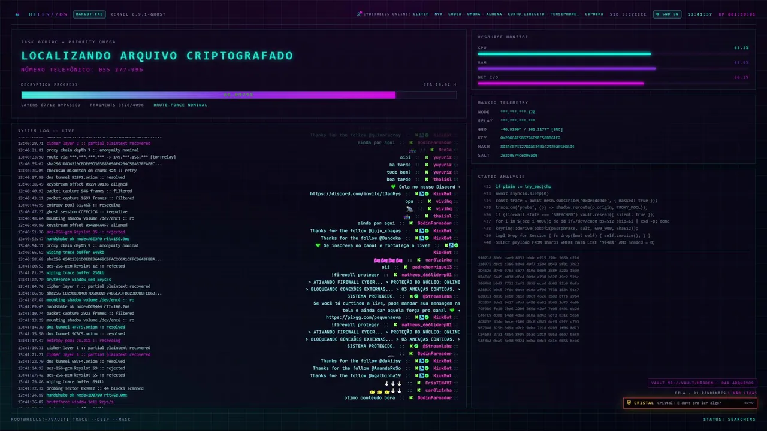Click Kick badge beside pedrohenrique13

pyautogui.click(x=405, y=267)
